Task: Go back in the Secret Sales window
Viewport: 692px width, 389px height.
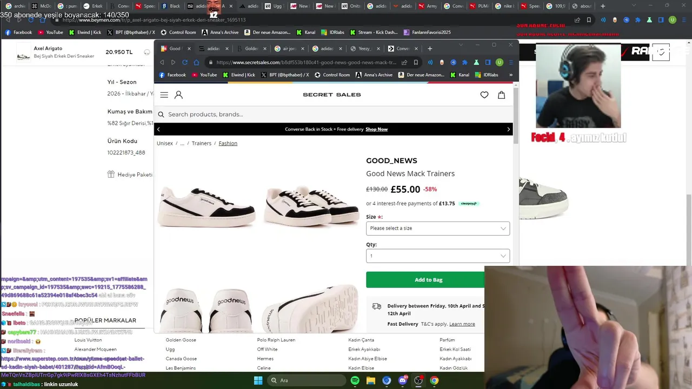Action: pos(162,62)
